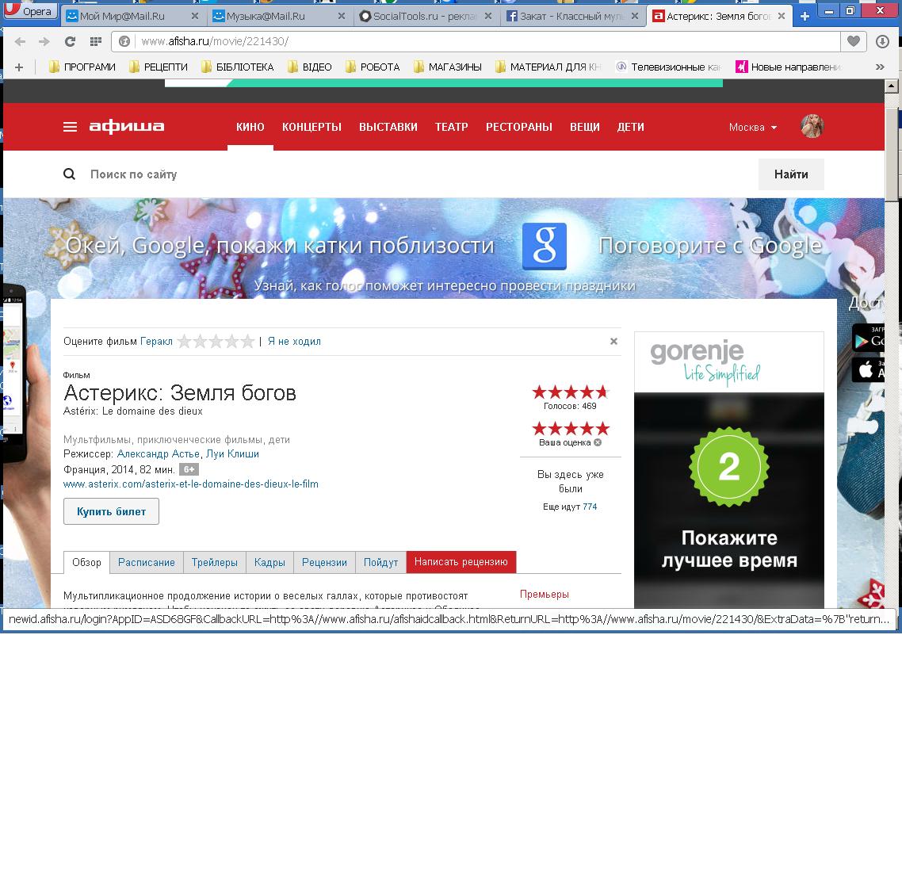Click the site info globe icon in address bar
Screen dimensions: 902x872
[124, 41]
